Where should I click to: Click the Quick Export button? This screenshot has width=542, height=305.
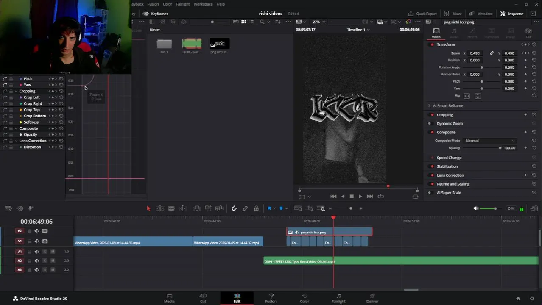click(422, 14)
